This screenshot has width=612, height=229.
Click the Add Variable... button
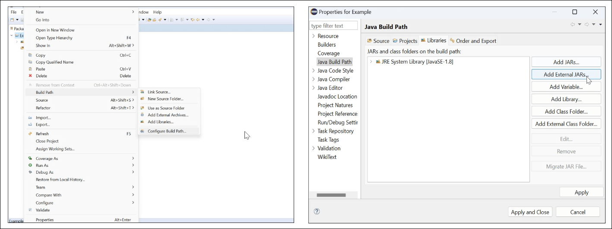point(566,87)
